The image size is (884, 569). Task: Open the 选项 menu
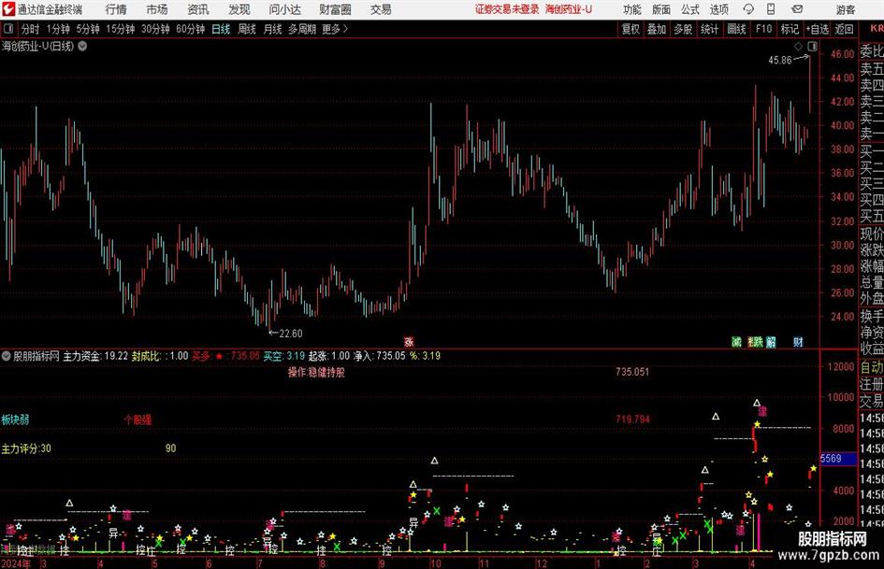coord(718,9)
